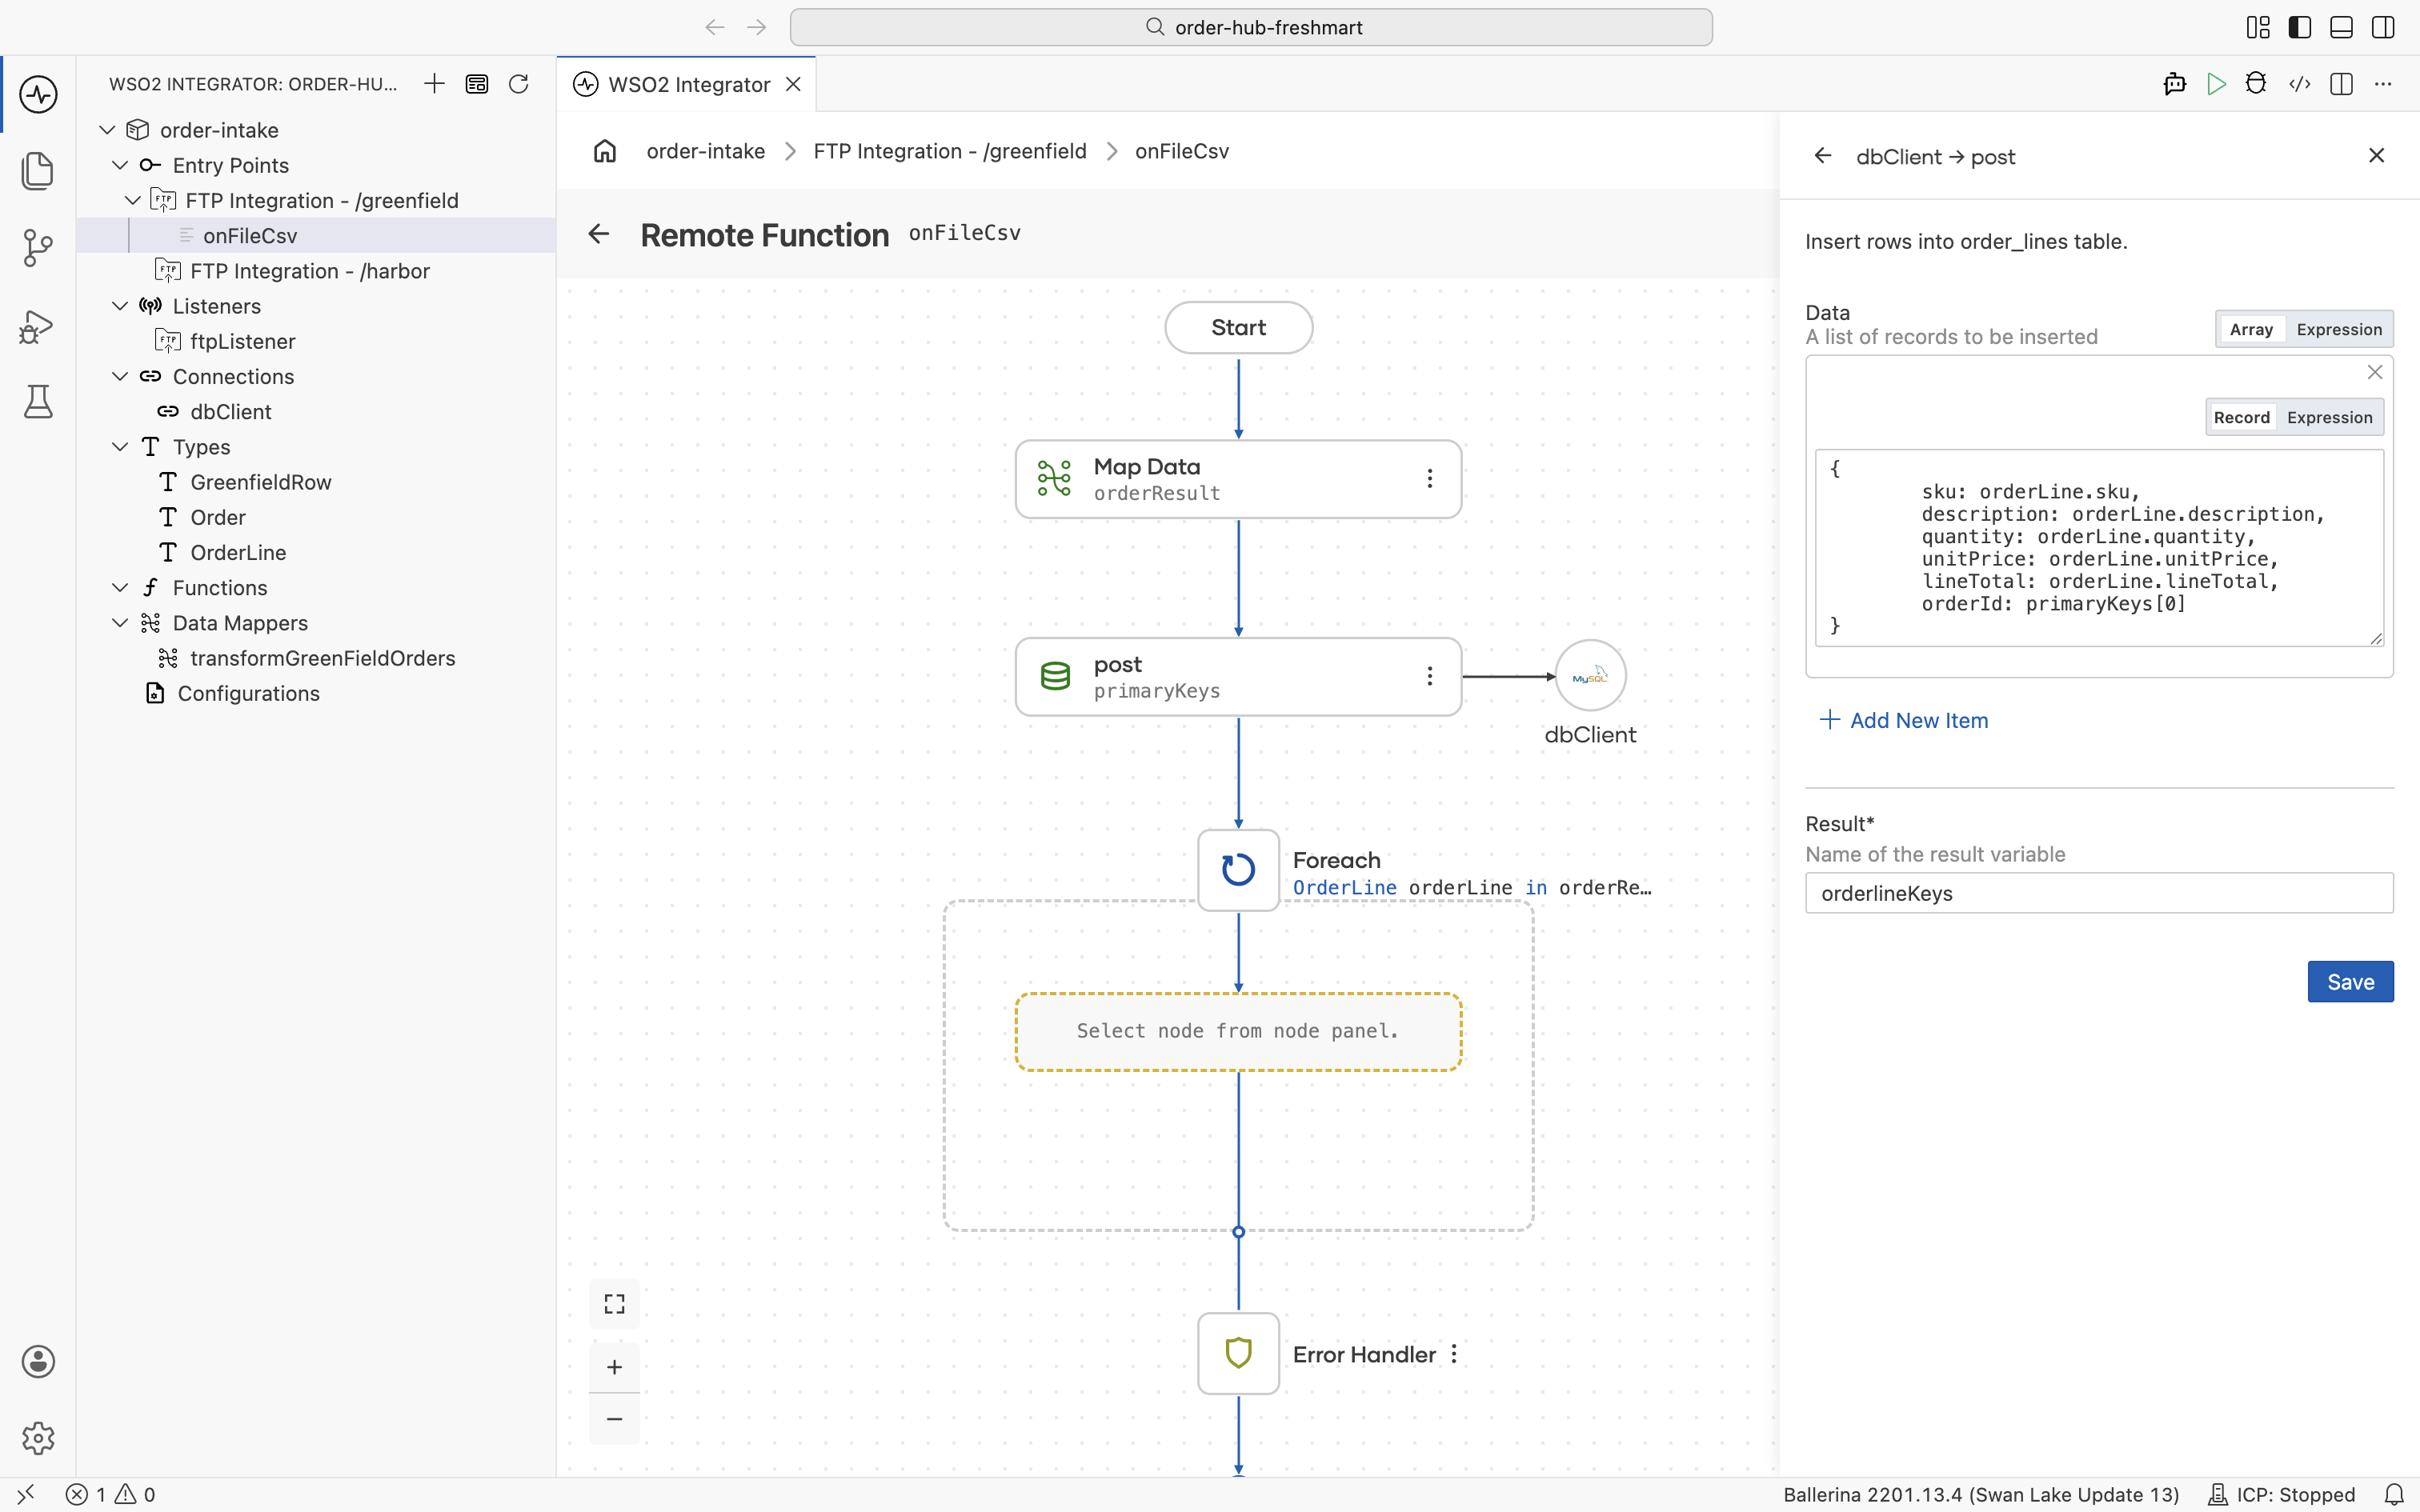Collapse the Listeners section

[x=120, y=306]
